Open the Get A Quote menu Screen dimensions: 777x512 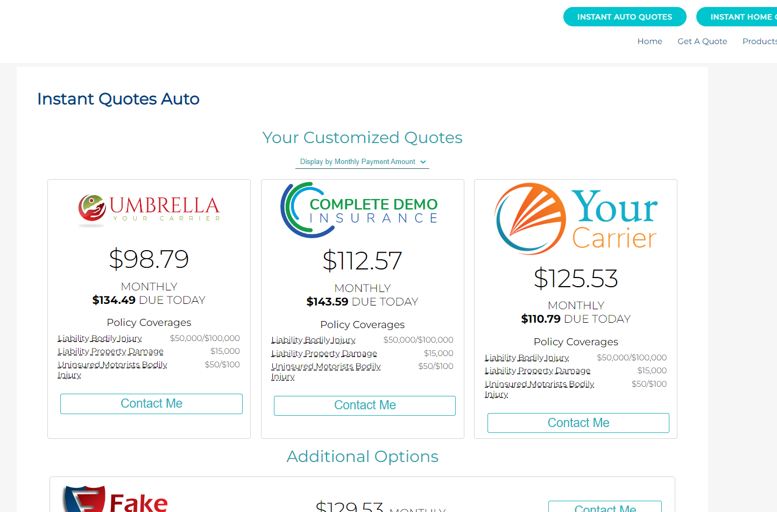point(702,41)
